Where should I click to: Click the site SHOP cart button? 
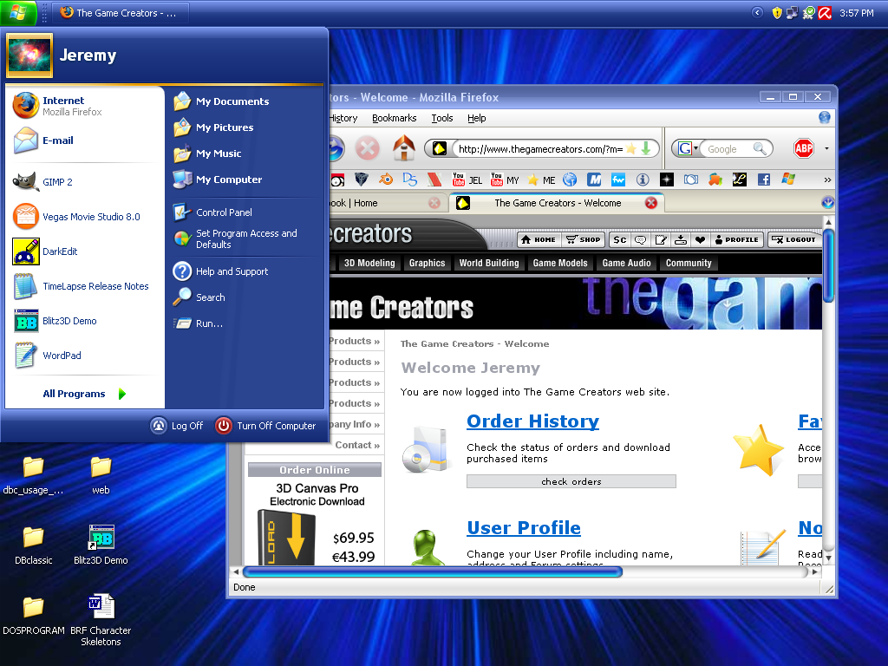point(583,239)
